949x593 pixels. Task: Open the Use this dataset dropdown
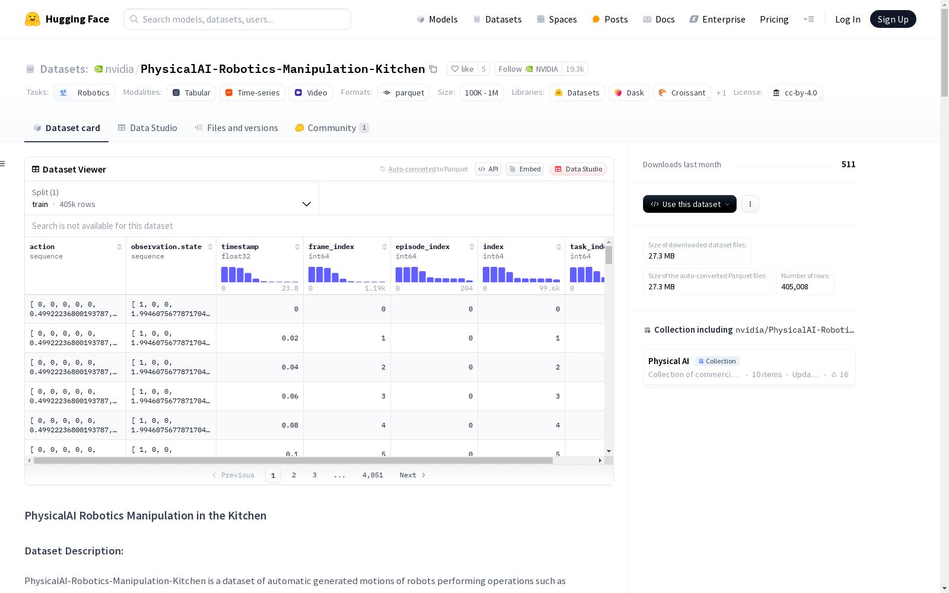pos(689,204)
